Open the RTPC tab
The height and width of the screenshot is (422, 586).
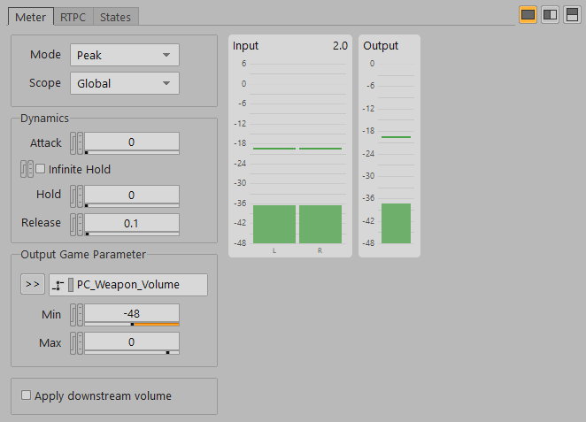tap(73, 17)
